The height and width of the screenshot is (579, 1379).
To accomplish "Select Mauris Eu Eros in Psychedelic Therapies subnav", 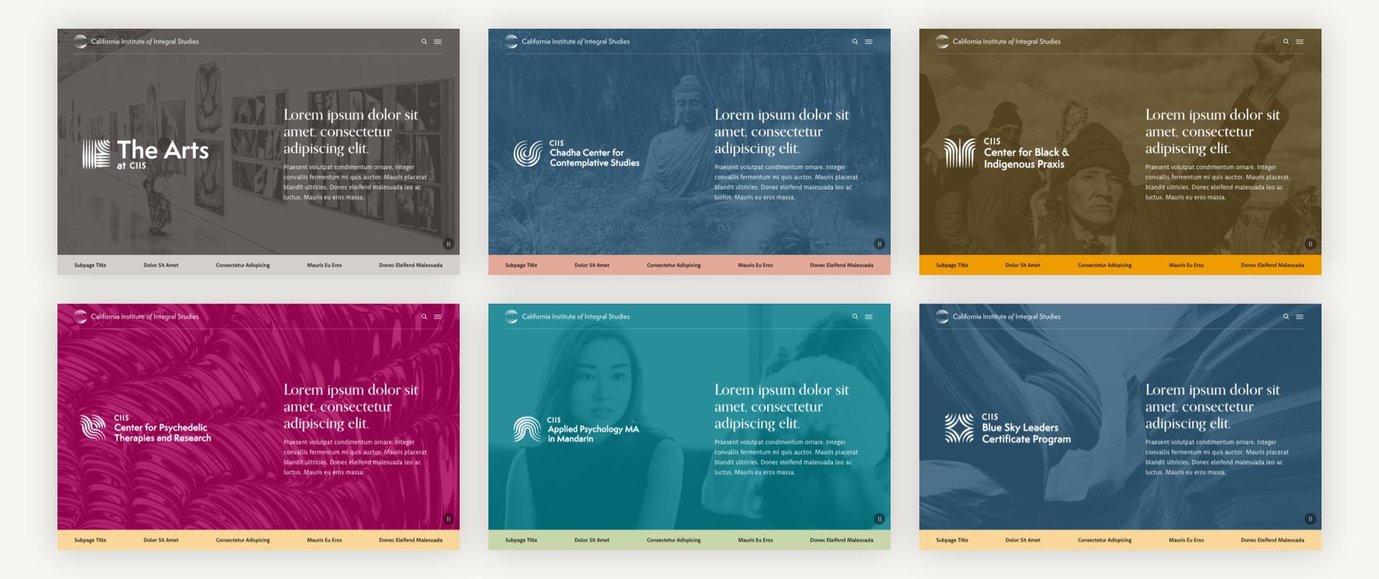I will pos(325,540).
